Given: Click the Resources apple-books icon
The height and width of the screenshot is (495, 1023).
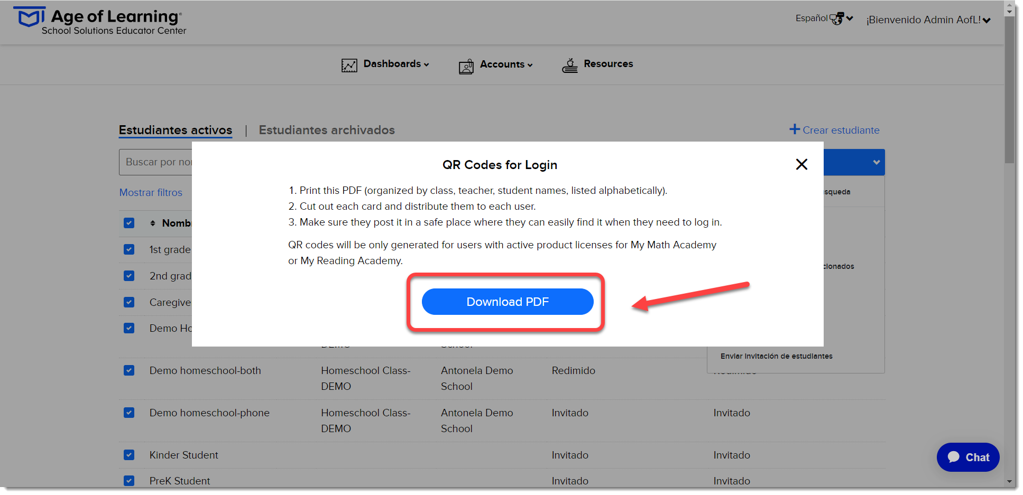Looking at the screenshot, I should point(570,66).
